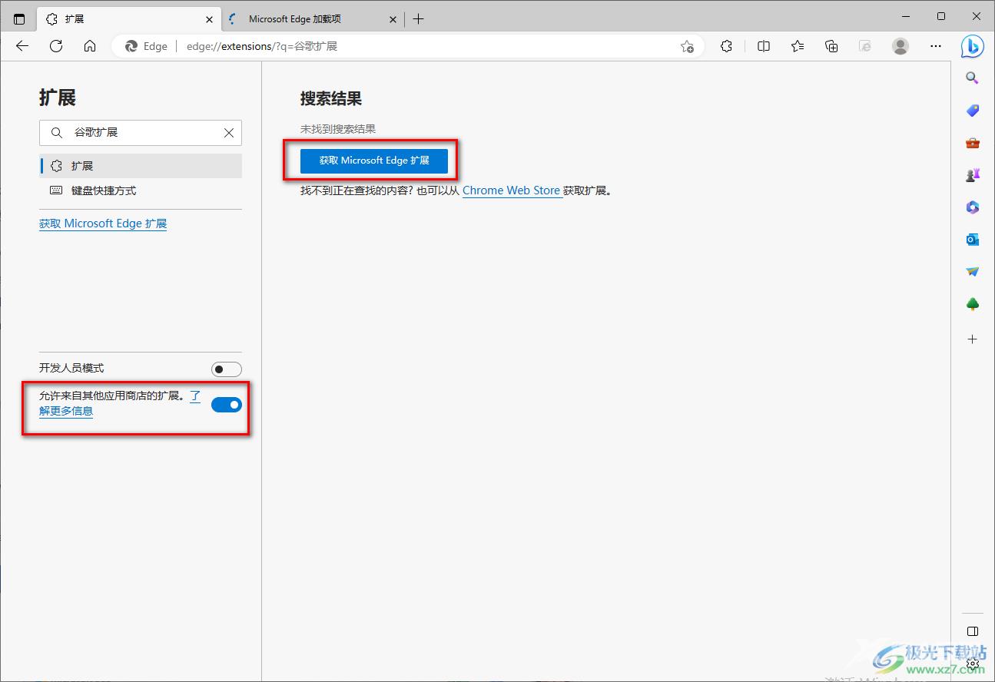The height and width of the screenshot is (682, 995).
Task: Open the tab actions menu icon
Action: (19, 18)
